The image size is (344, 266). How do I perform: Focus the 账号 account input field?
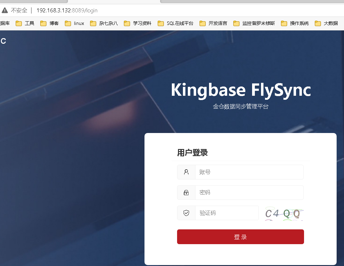[249, 172]
